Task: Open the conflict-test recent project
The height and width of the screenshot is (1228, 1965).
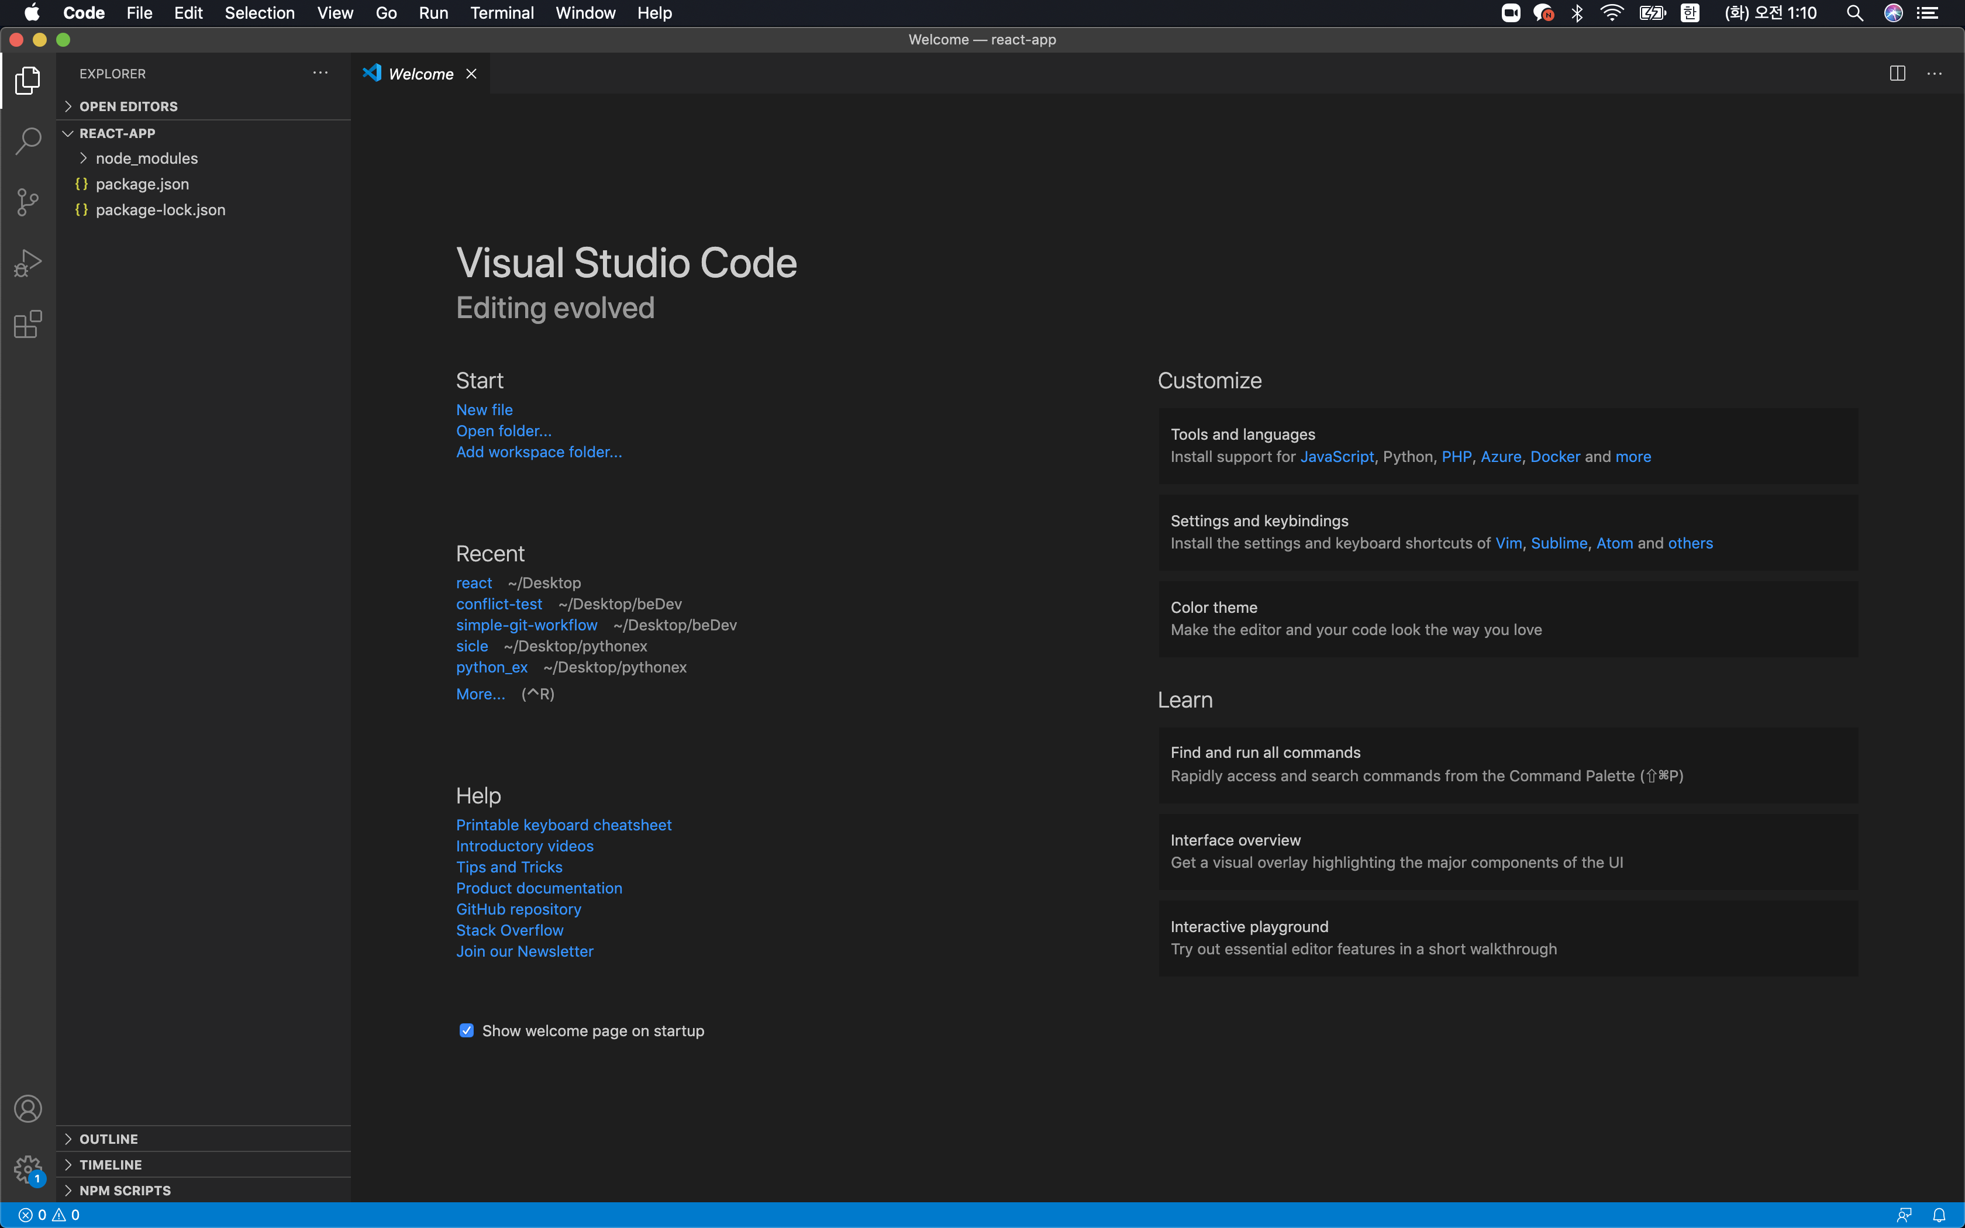Action: point(498,604)
